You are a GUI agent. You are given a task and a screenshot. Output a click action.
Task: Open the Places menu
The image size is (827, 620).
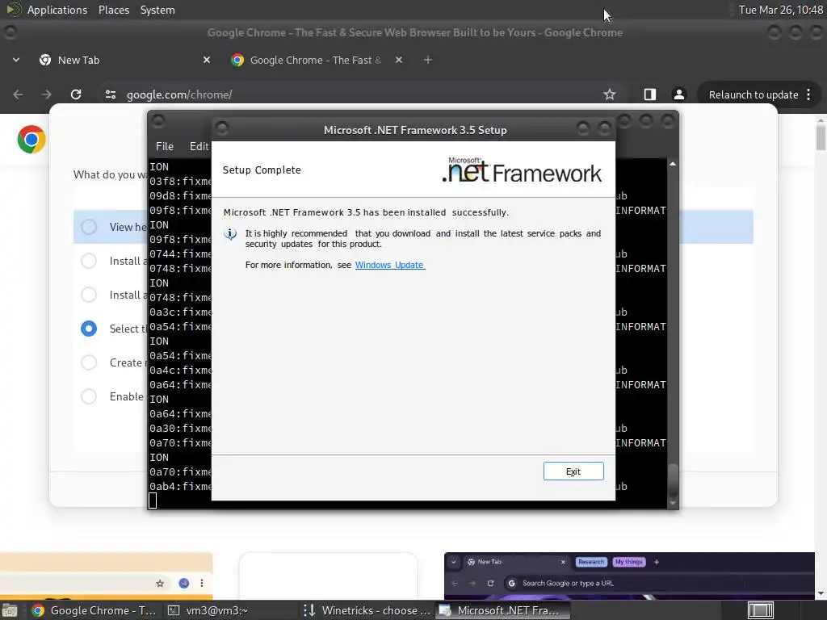click(113, 10)
